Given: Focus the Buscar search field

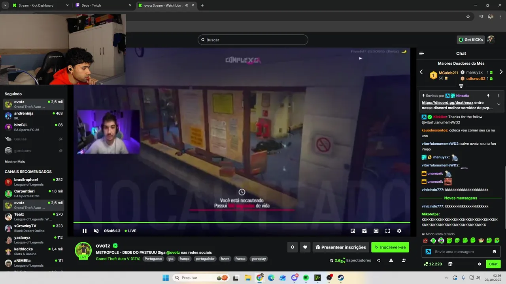Looking at the screenshot, I should (253, 40).
